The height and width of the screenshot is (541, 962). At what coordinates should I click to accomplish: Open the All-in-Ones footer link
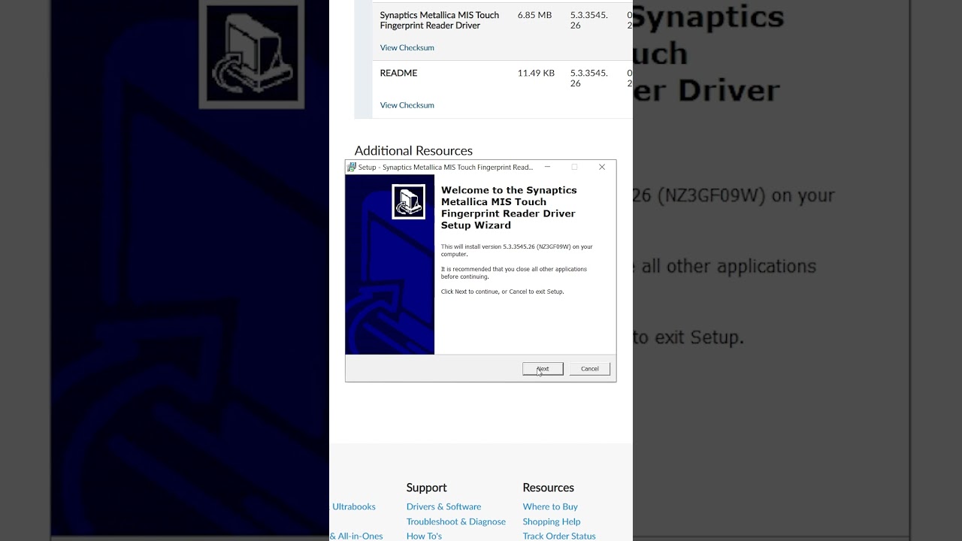point(356,536)
